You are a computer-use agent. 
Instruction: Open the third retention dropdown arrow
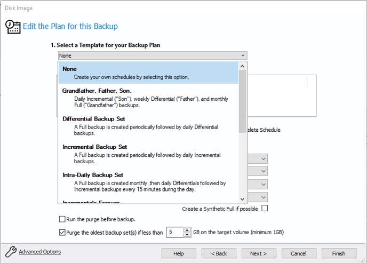264,184
